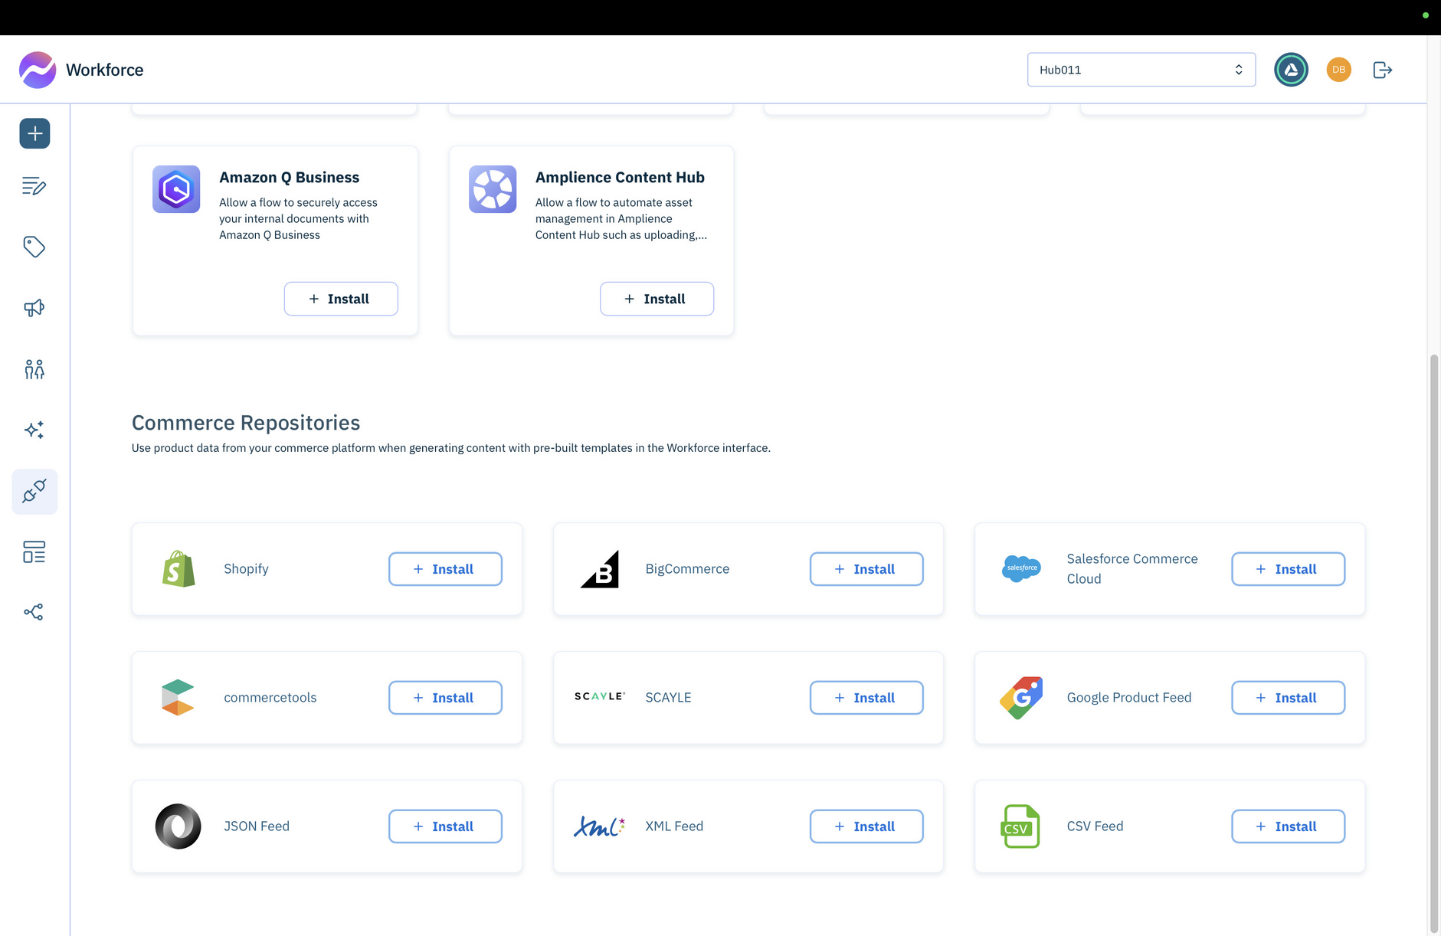The width and height of the screenshot is (1441, 936).
Task: Open the tags sidebar icon
Action: [34, 247]
